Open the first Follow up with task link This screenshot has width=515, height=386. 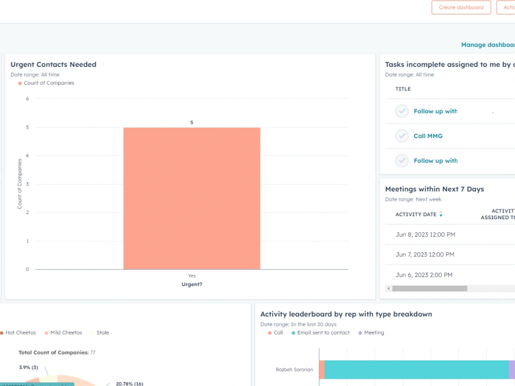point(436,111)
